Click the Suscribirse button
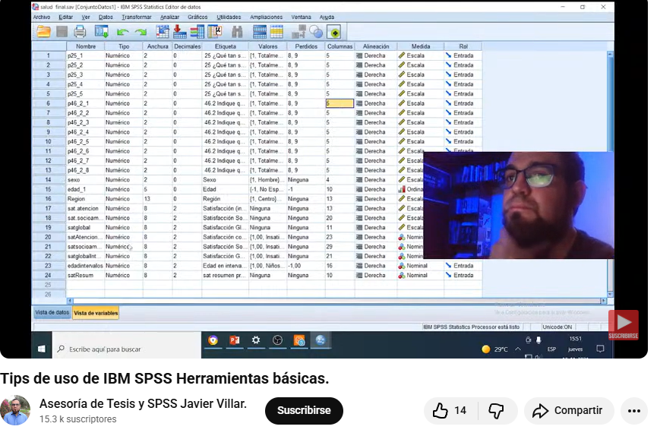 pos(304,411)
